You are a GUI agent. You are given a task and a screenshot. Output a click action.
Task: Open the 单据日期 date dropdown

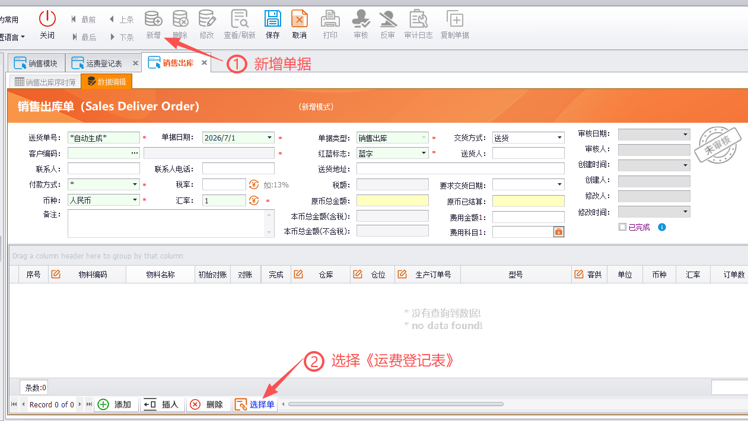(270, 138)
